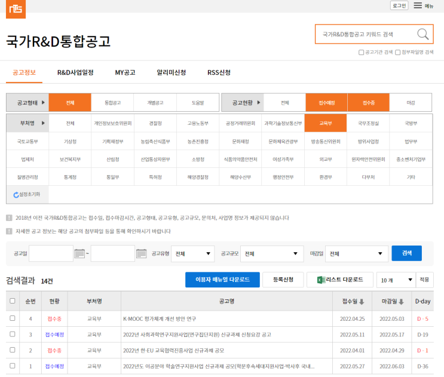Viewport: 444px width, 377px height.
Task: Select 환경부 ministry filter
Action: tap(326, 177)
